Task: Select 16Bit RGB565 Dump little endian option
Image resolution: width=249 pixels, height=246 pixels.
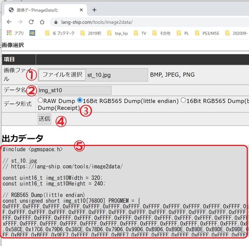Action: tap(80, 100)
